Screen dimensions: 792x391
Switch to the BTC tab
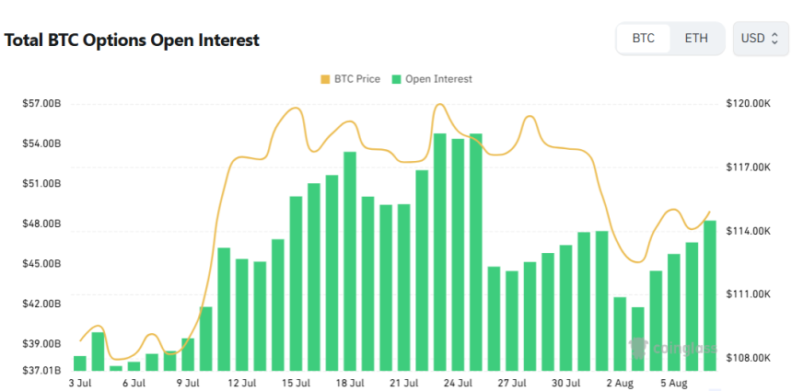coord(644,39)
